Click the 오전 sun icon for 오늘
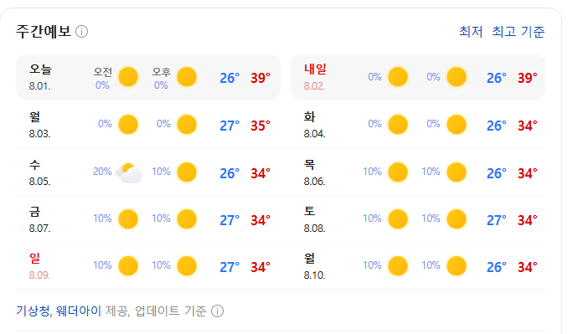Viewport: 573px width, 334px height. (128, 77)
